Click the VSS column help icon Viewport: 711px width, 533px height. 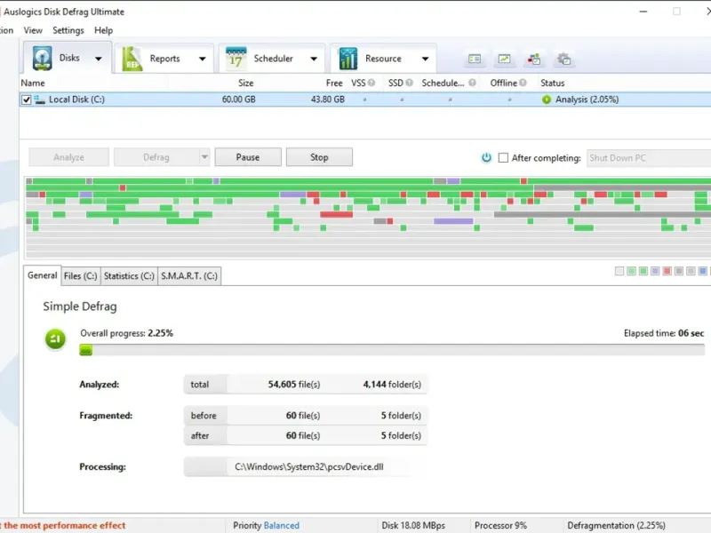tap(371, 83)
